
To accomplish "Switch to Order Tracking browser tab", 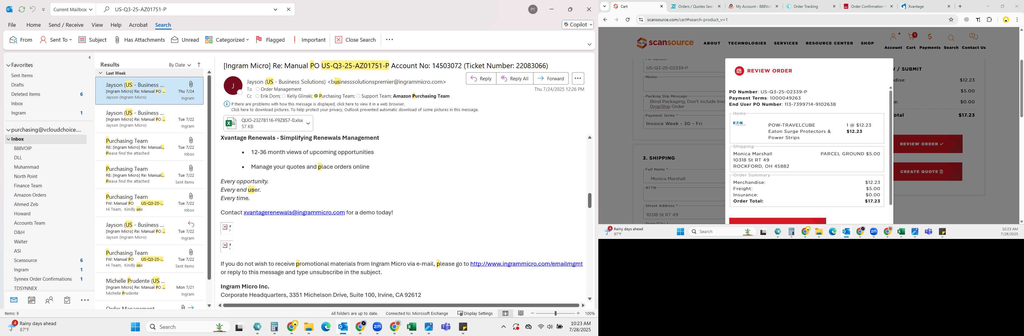I will pos(811,6).
